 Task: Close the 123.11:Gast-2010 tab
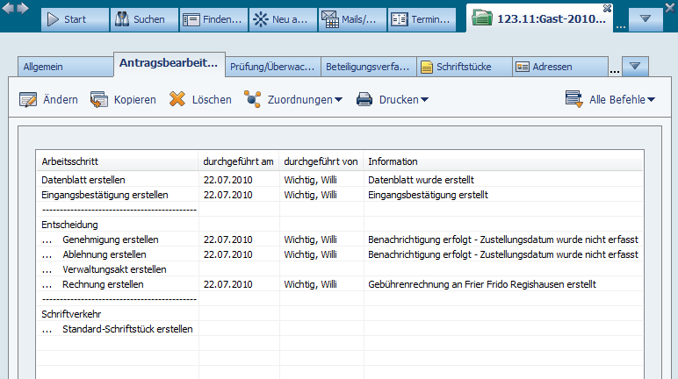(607, 8)
